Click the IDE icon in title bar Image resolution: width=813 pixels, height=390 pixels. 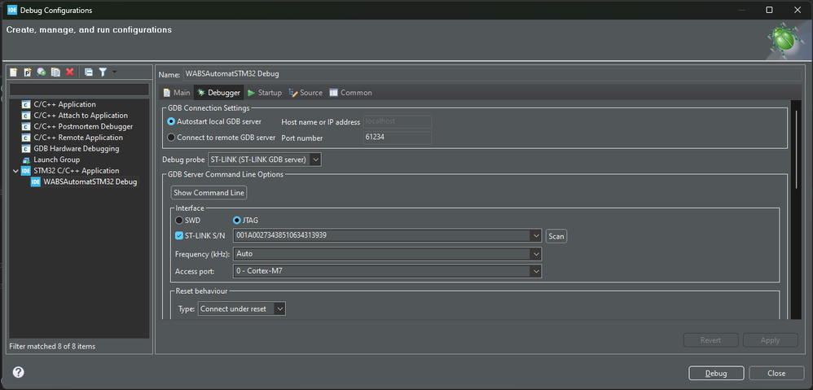tap(12, 10)
